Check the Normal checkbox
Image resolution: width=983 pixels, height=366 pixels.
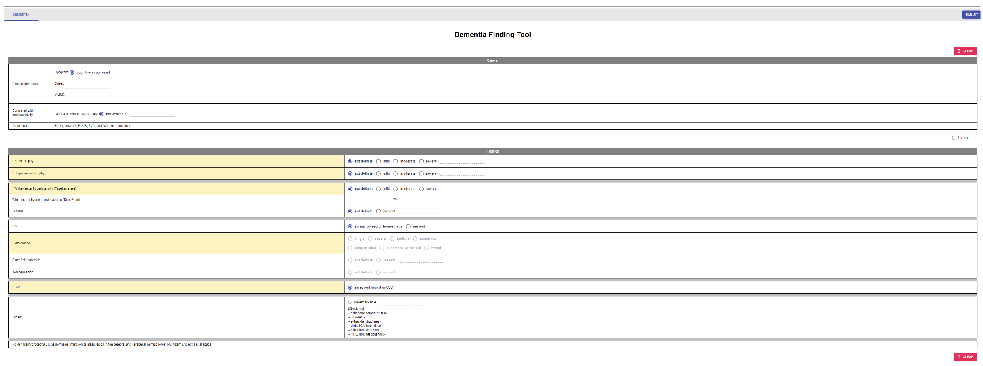tap(954, 138)
